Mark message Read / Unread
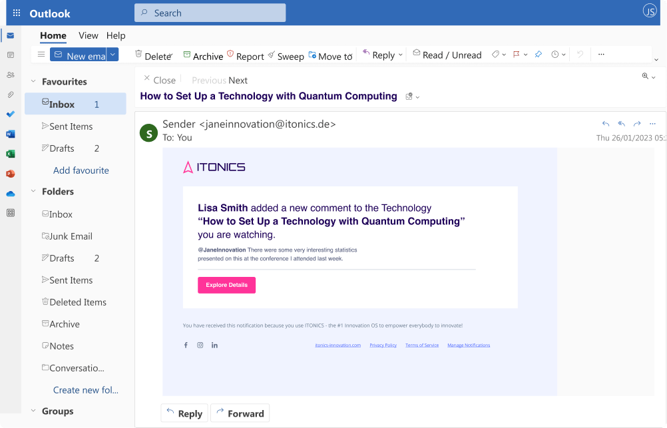 447,55
